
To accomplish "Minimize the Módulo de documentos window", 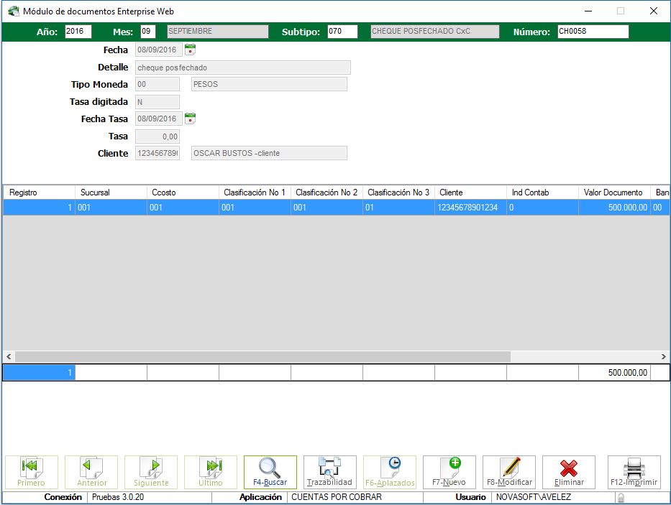I will pyautogui.click(x=588, y=11).
